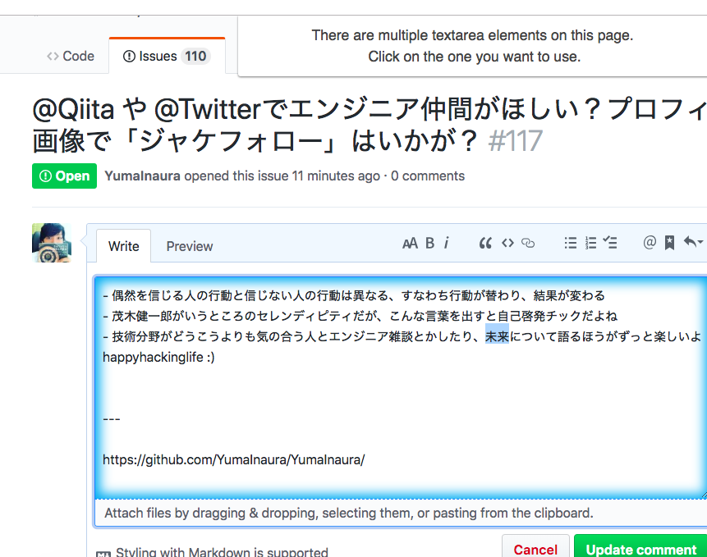Click the textarea resize handle corner
The height and width of the screenshot is (557, 707).
704,495
